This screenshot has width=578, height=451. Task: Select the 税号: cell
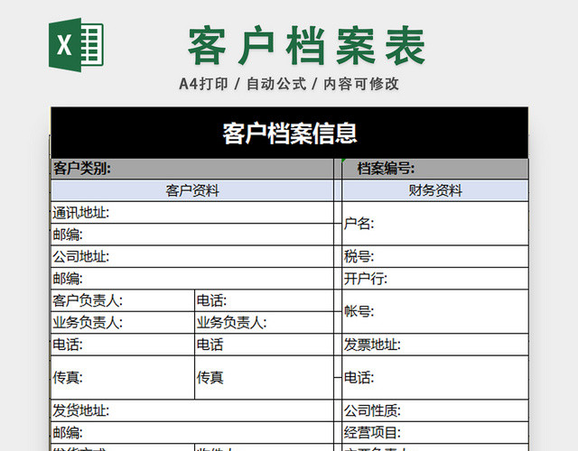point(435,256)
